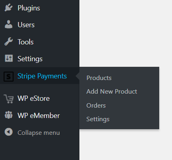Open Settings in Stripe Payments submenu
The height and width of the screenshot is (160, 172).
98,119
